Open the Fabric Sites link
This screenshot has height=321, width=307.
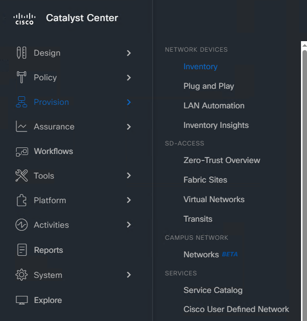(x=205, y=180)
